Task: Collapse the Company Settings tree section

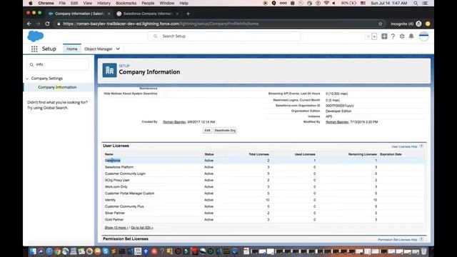Action: click(27, 79)
